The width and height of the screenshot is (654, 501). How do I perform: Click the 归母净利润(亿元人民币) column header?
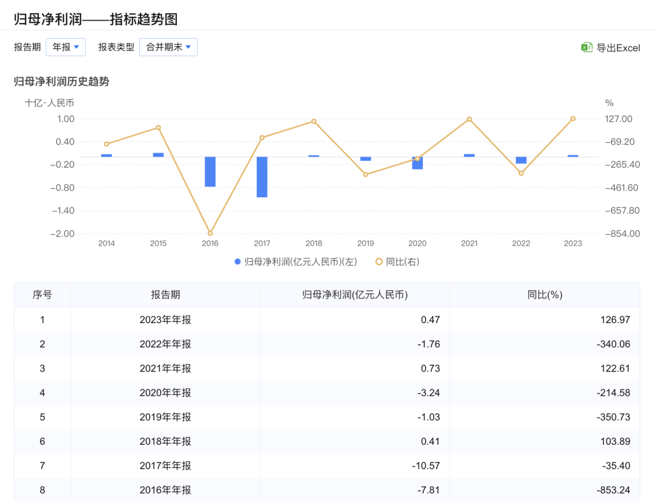[355, 295]
